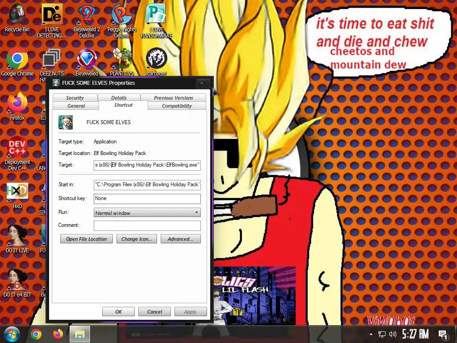The height and width of the screenshot is (343, 457).
Task: Select the DO IT LIVE desktop icon
Action: pos(17,238)
